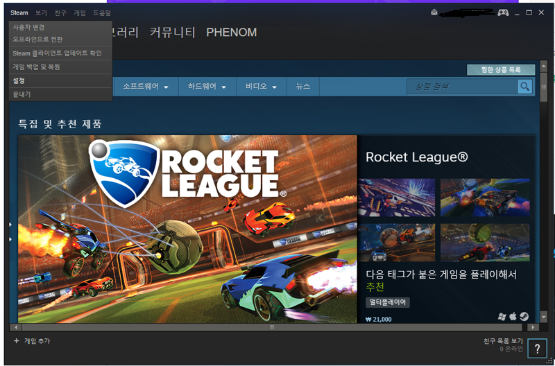The width and height of the screenshot is (555, 366).
Task: Switch to the 커뮤니티 tab
Action: click(x=173, y=33)
